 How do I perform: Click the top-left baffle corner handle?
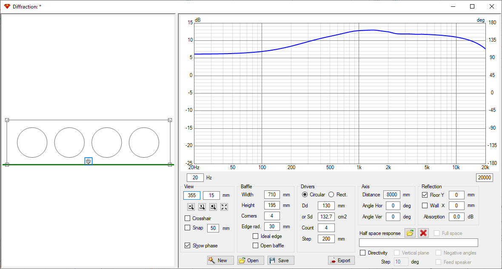click(7, 120)
